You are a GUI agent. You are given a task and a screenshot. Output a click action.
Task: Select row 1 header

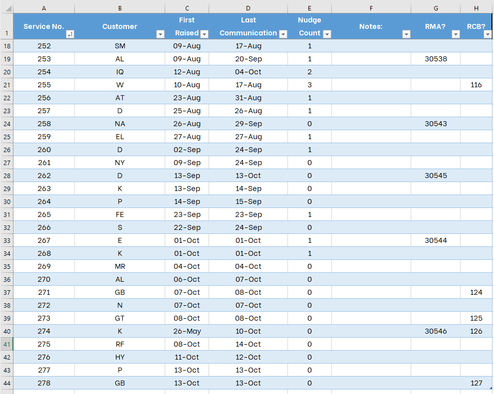coord(6,26)
